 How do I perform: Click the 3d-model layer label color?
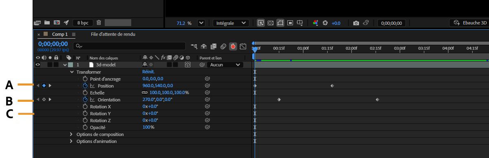(70, 65)
